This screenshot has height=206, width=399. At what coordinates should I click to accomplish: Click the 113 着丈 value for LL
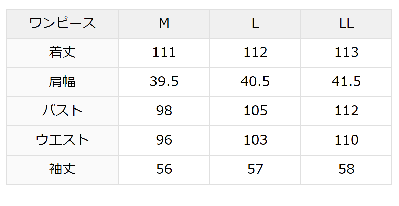(x=346, y=53)
